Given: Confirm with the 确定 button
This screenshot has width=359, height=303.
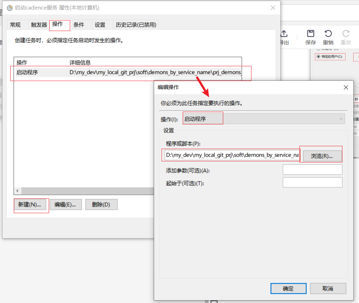Looking at the screenshot, I should [288, 288].
